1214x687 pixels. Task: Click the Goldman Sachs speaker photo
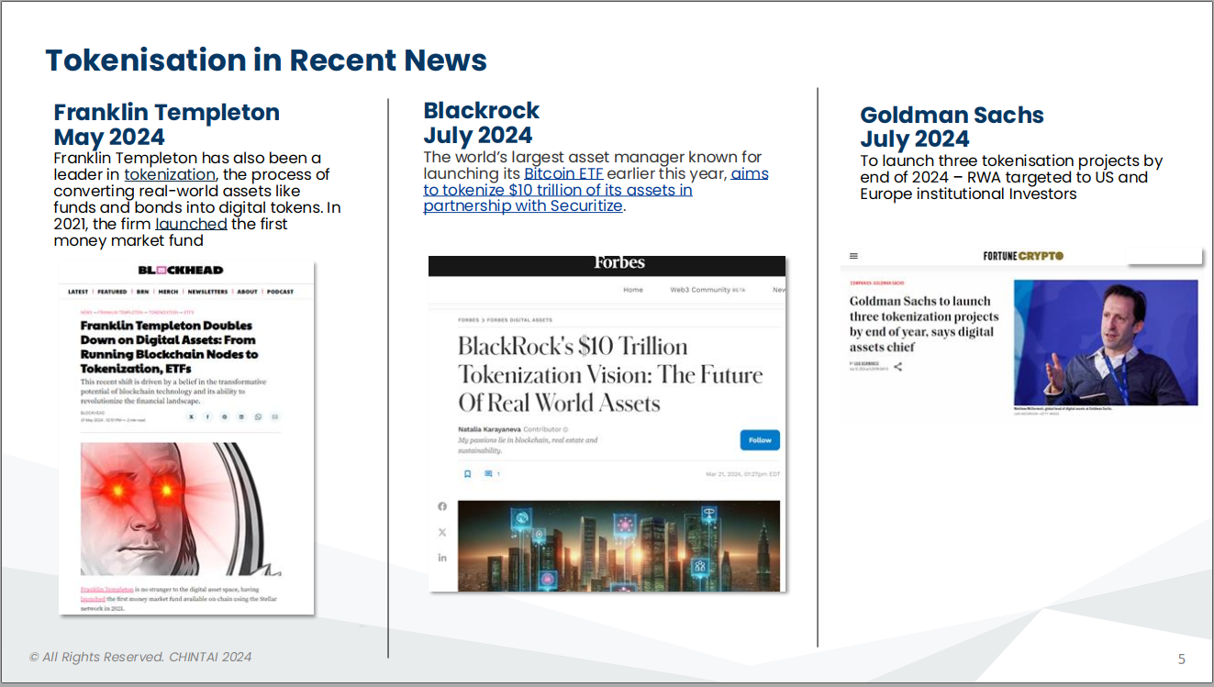pyautogui.click(x=1106, y=342)
